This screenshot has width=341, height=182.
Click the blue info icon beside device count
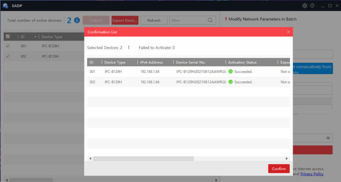[x=77, y=20]
